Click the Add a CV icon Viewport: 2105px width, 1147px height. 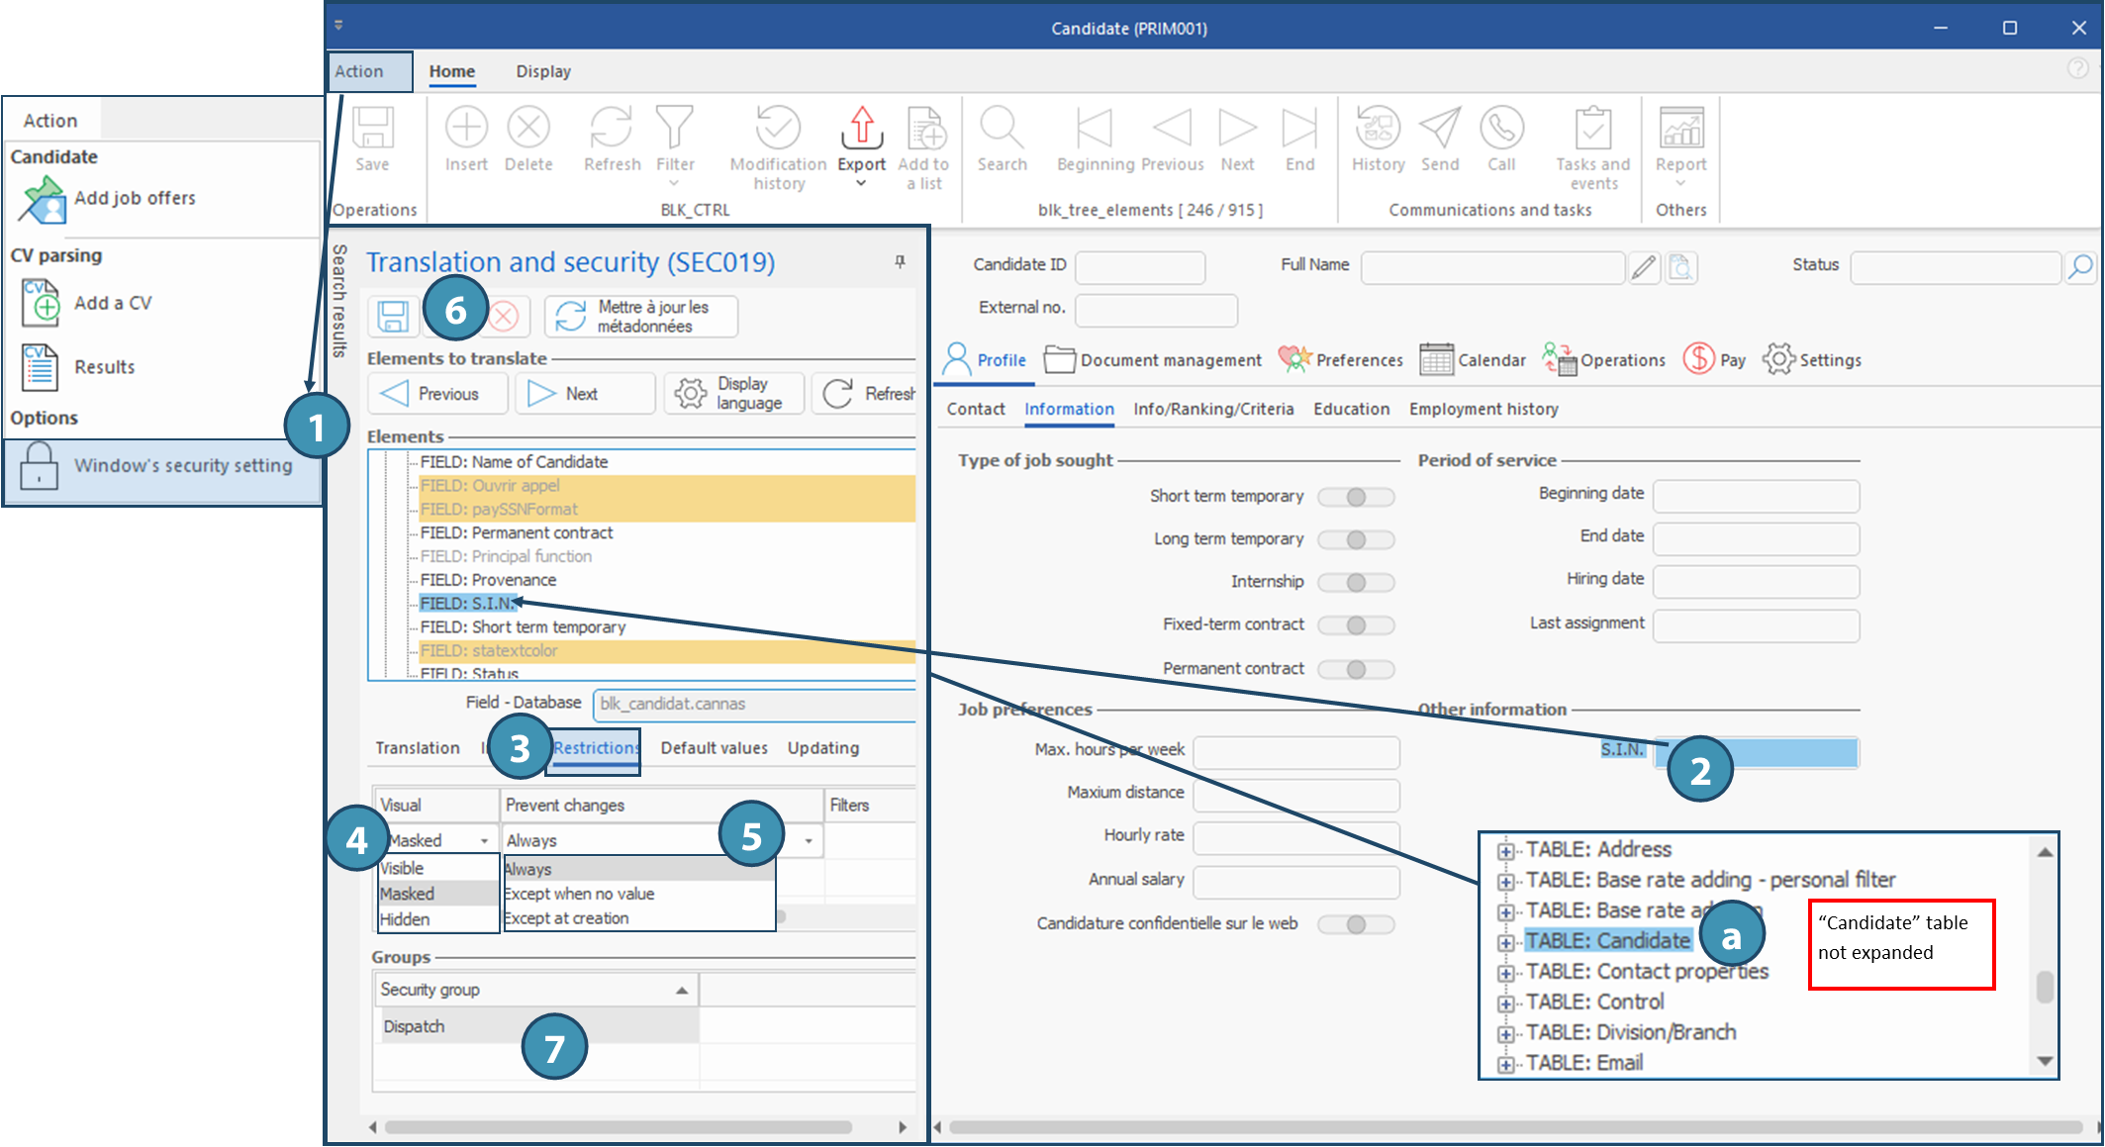[x=42, y=304]
